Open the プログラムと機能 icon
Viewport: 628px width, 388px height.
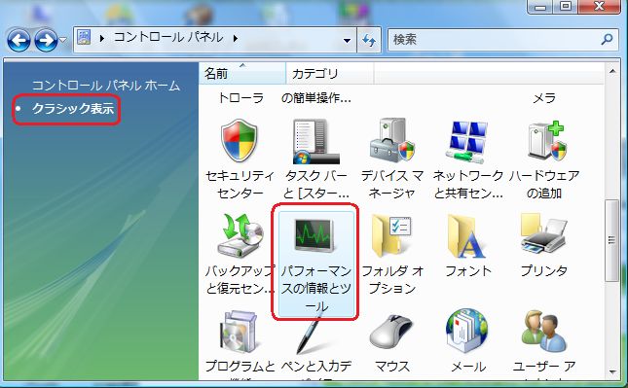[x=240, y=332]
